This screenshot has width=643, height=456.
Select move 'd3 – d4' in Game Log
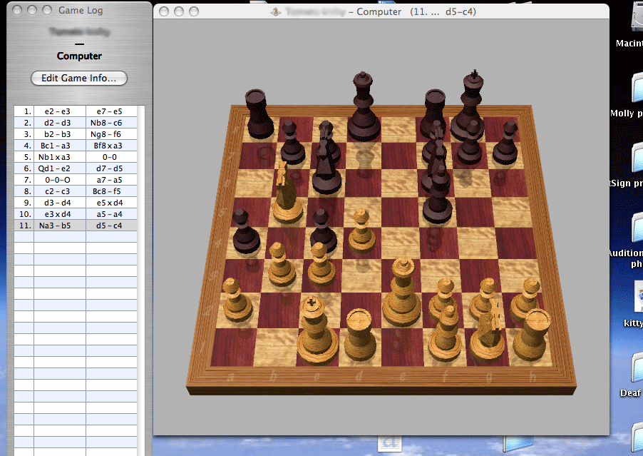tap(58, 203)
